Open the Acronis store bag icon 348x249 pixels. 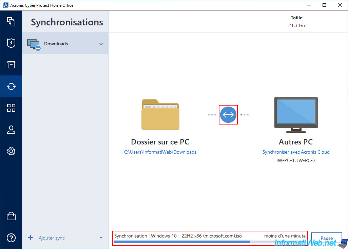pos(11,216)
